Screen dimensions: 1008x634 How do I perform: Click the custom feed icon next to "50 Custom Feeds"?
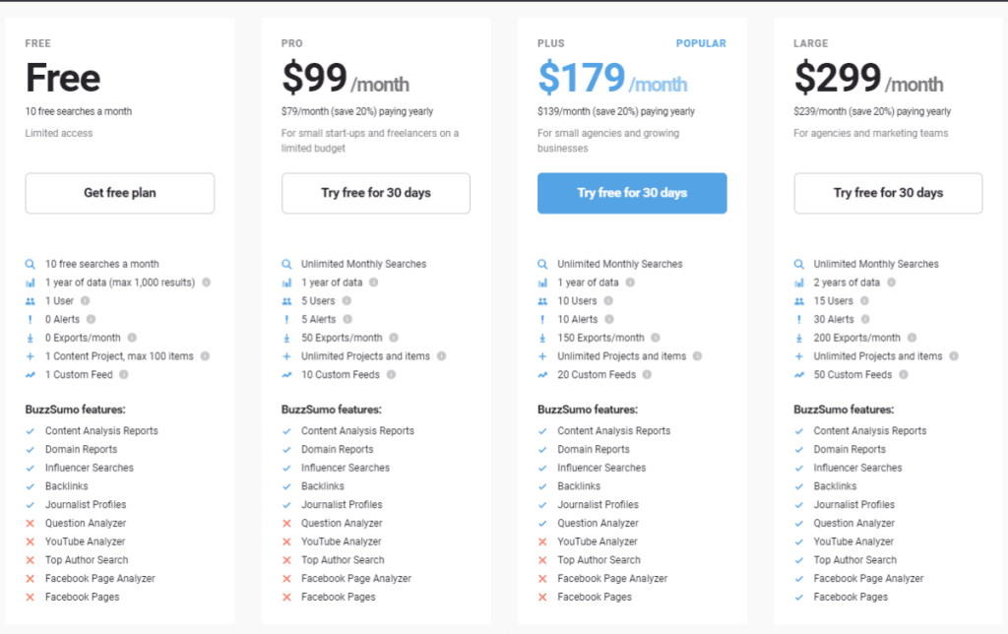[798, 375]
